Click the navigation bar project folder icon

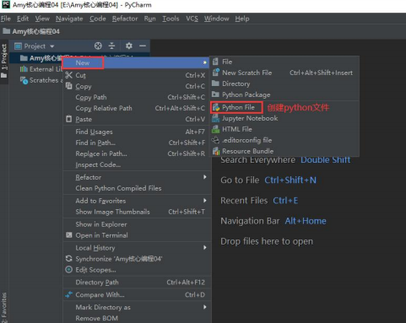(6, 31)
